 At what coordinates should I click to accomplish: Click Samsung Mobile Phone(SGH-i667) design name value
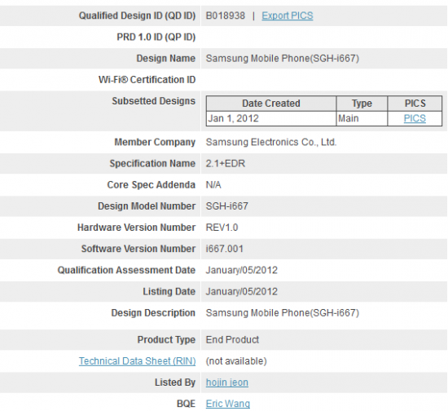click(283, 59)
